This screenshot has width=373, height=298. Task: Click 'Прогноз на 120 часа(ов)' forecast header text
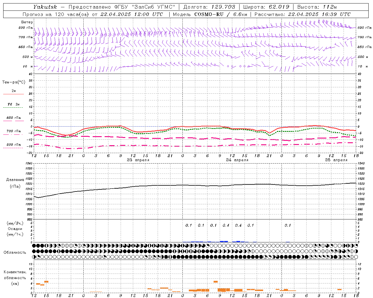pyautogui.click(x=56, y=14)
